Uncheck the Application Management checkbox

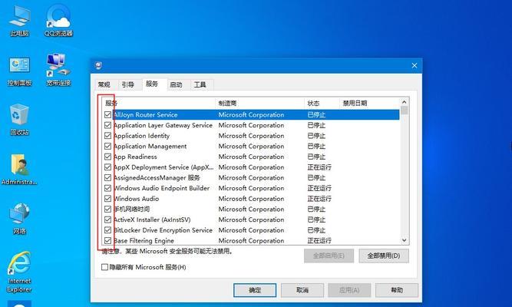[107, 146]
